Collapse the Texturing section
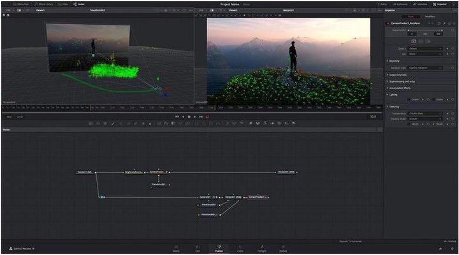 [393, 107]
